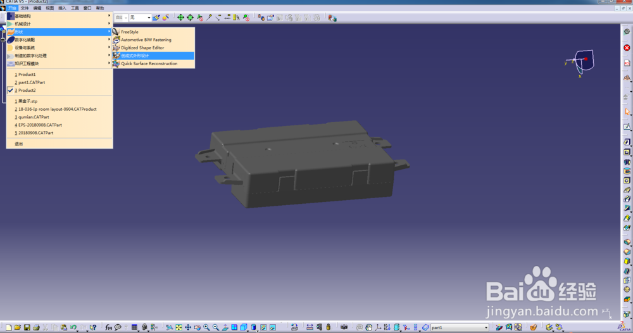Click the Select arrow in right toolbar
The width and height of the screenshot is (633, 333).
pos(627,112)
